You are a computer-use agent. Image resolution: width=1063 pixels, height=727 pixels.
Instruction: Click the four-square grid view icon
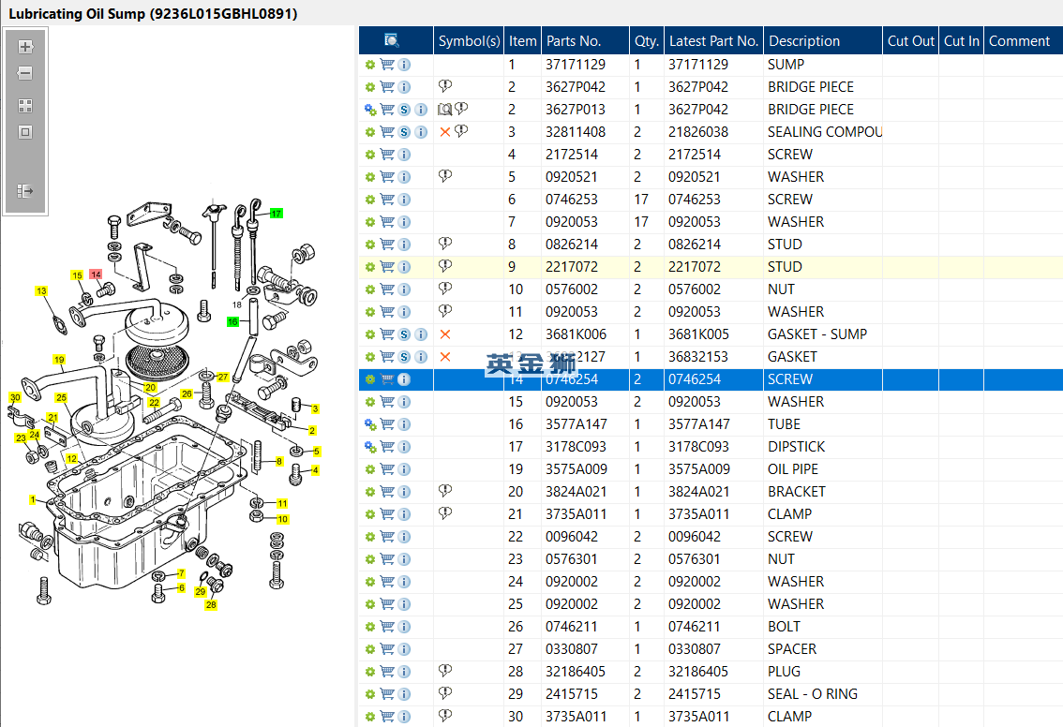coord(25,106)
